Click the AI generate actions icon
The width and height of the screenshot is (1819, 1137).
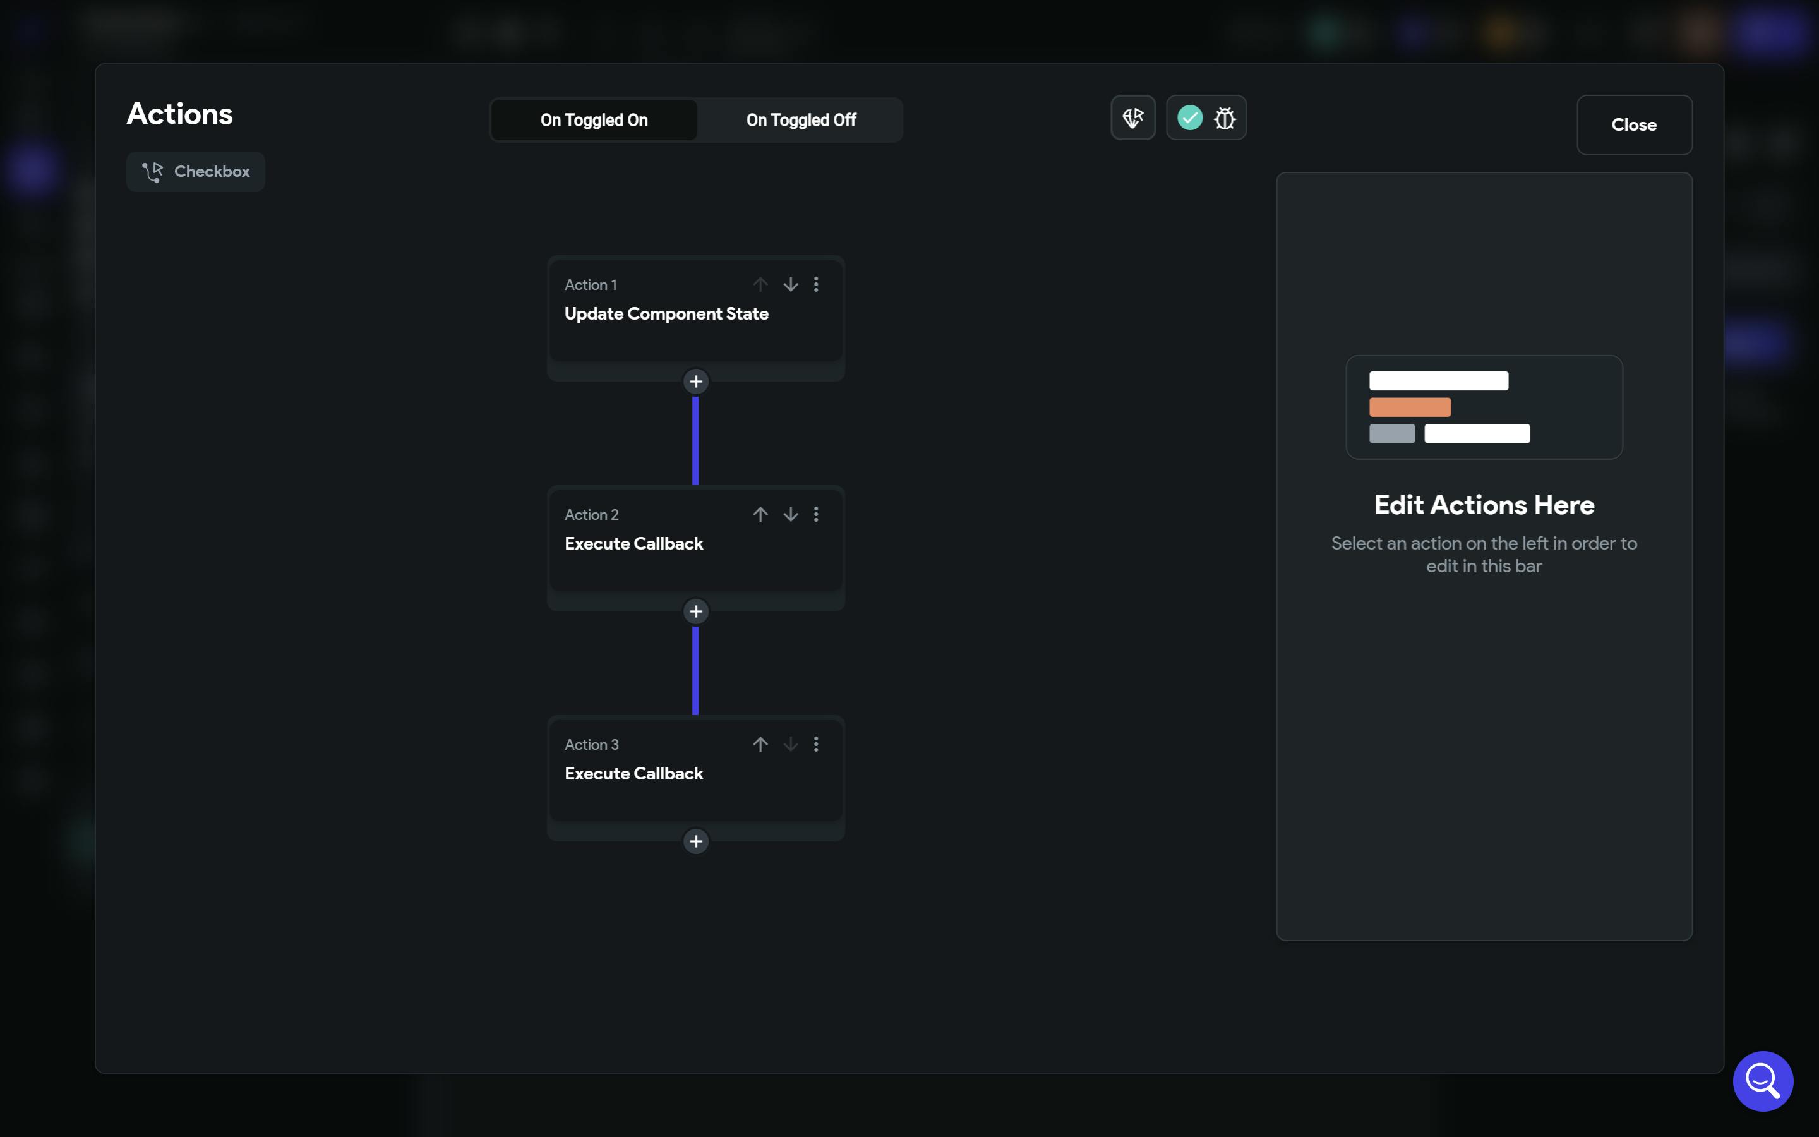point(1132,118)
